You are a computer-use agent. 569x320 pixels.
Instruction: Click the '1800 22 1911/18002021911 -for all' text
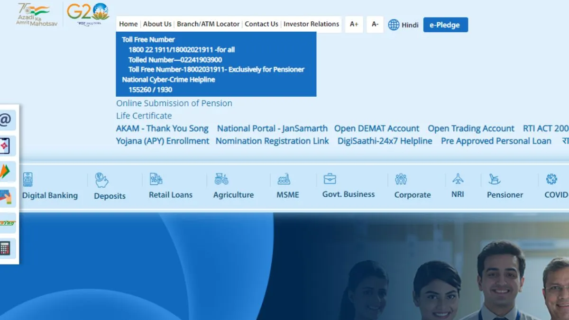click(x=182, y=50)
